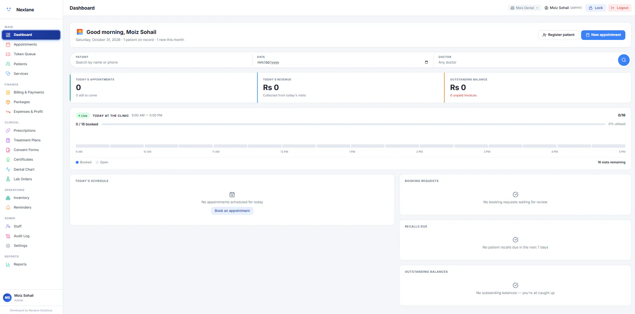Click the MS user avatar
Viewport: 635px width, 314px height.
tap(7, 298)
